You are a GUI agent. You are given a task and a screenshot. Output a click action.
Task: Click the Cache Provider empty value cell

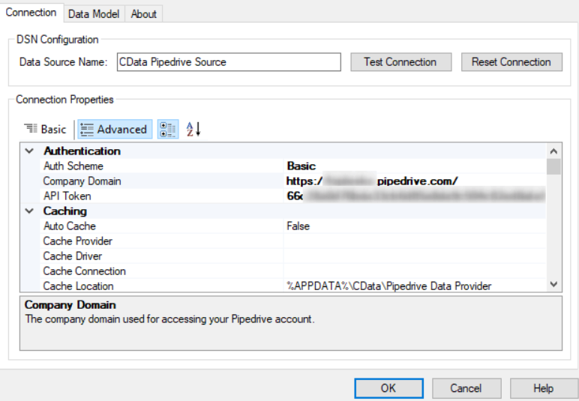(x=415, y=241)
